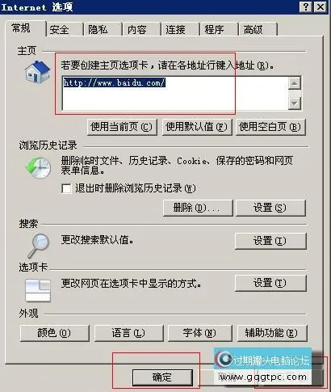Viewport: 331px width, 392px height.
Task: Open search defaults 设置(I) button
Action: pyautogui.click(x=270, y=241)
